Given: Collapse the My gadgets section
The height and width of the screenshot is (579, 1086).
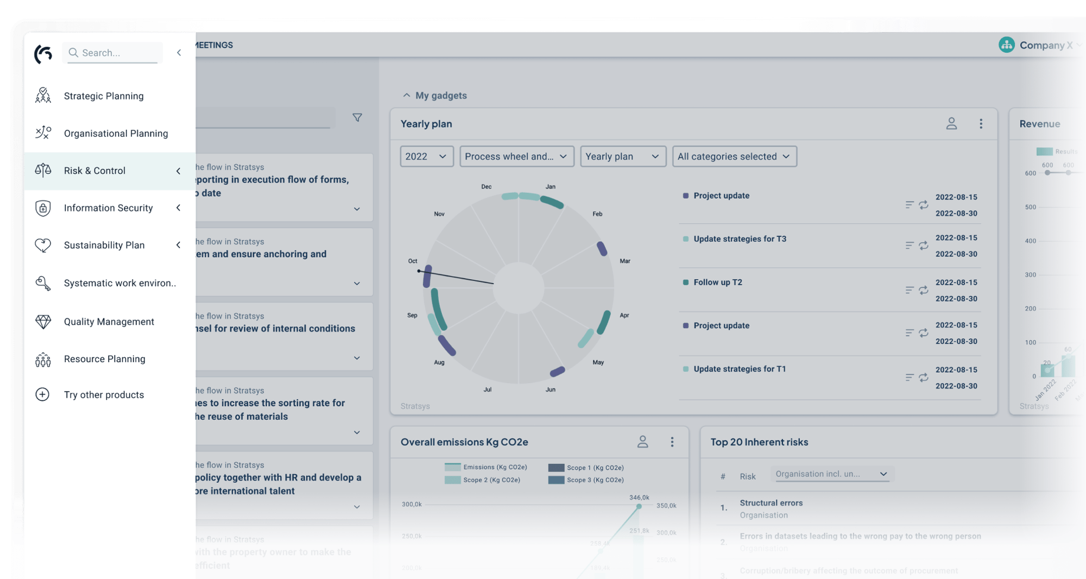Looking at the screenshot, I should [406, 95].
